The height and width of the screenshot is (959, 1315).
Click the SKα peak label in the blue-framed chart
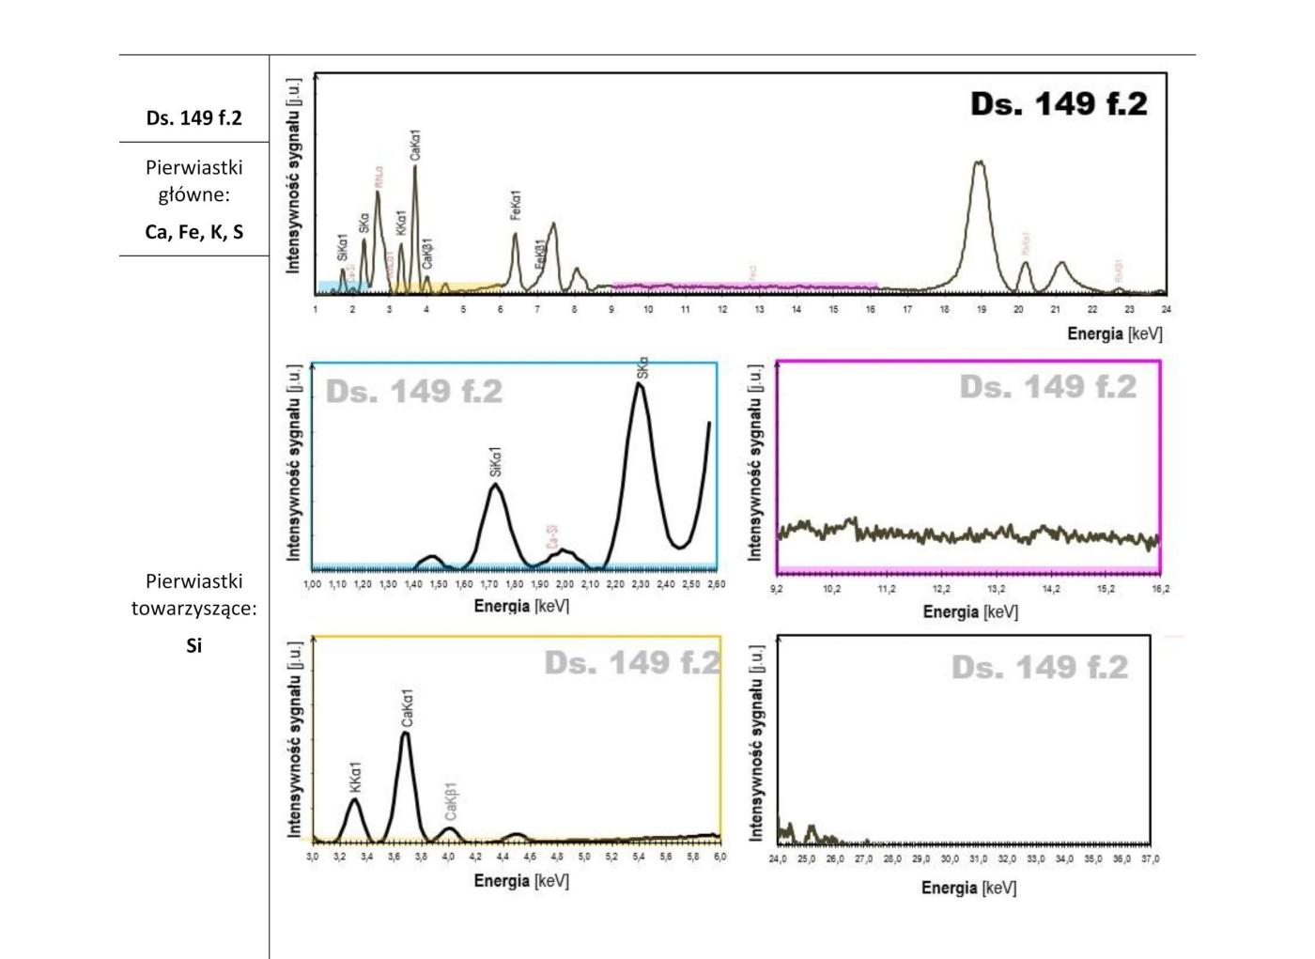642,368
